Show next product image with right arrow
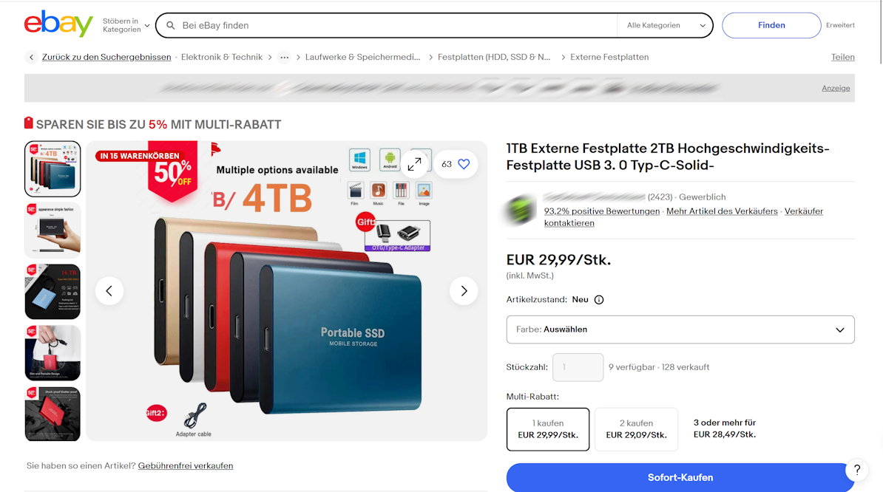This screenshot has width=883, height=492. pyautogui.click(x=464, y=291)
